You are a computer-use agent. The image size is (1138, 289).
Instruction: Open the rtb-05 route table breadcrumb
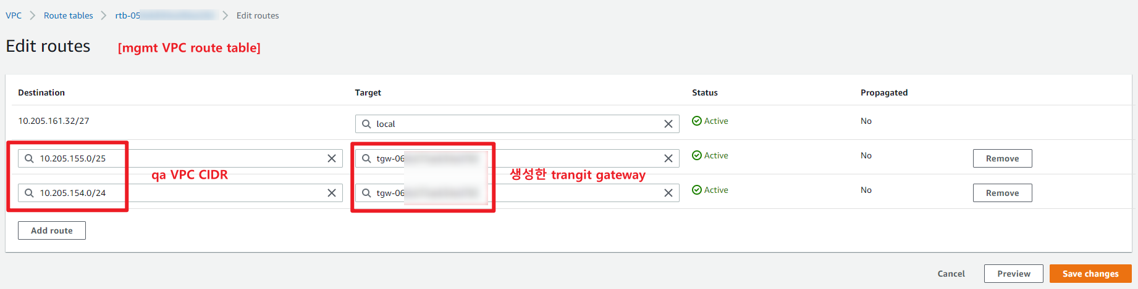click(x=128, y=15)
